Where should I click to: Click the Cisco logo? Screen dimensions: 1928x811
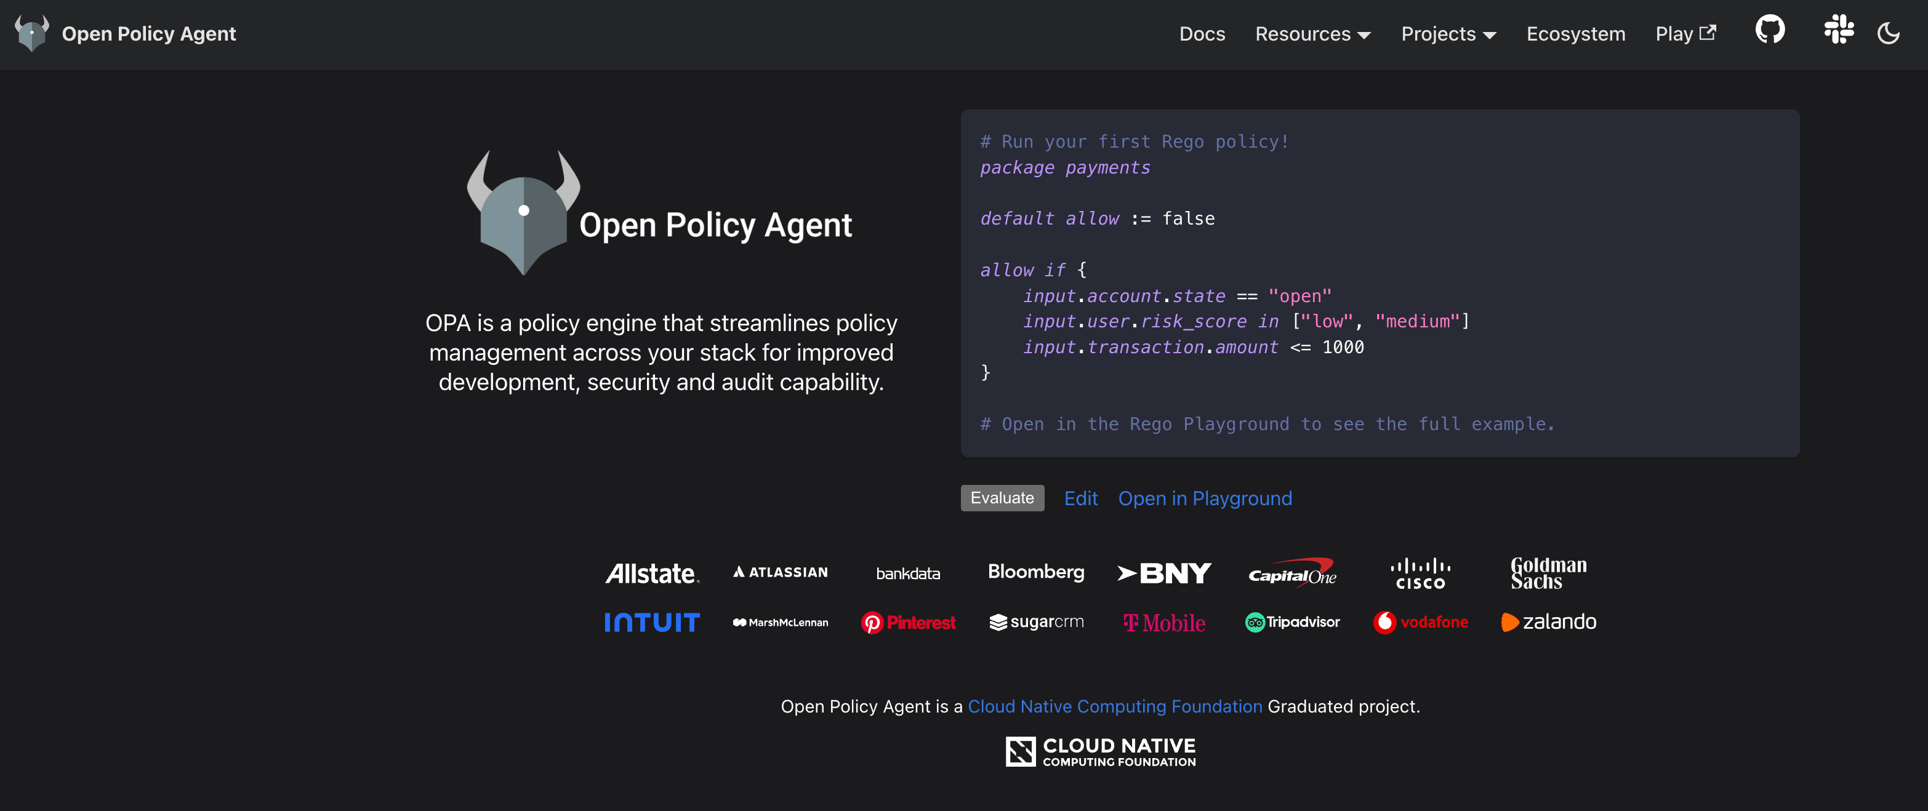(1420, 574)
